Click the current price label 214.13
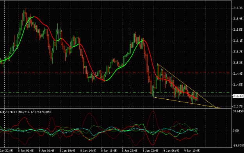 (238, 96)
